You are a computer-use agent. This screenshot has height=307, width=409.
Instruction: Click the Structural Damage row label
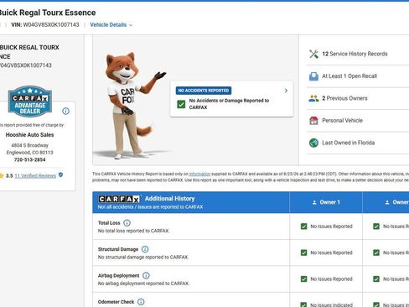pos(118,249)
